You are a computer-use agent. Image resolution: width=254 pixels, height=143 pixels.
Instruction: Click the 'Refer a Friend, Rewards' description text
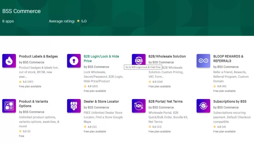tap(231, 77)
